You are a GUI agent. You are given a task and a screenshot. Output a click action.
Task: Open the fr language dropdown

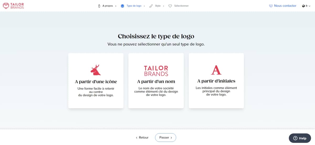tap(306, 6)
